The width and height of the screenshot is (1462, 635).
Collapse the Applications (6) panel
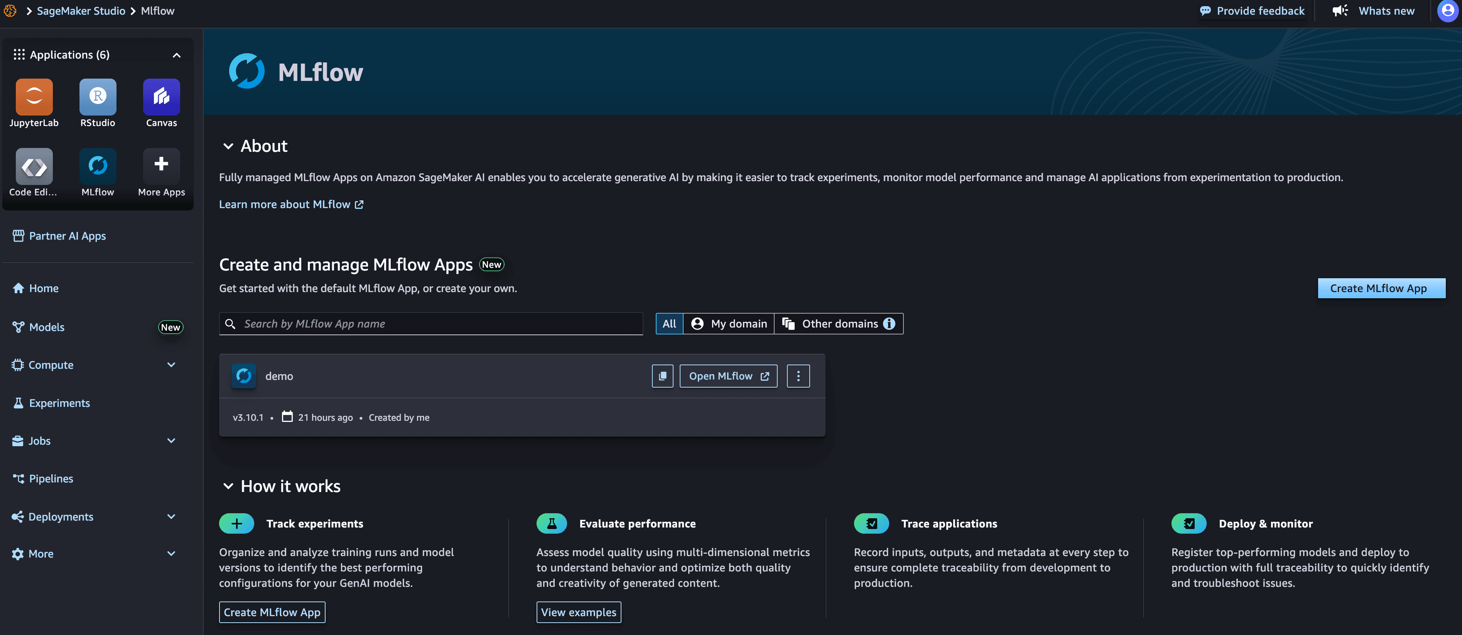point(177,55)
